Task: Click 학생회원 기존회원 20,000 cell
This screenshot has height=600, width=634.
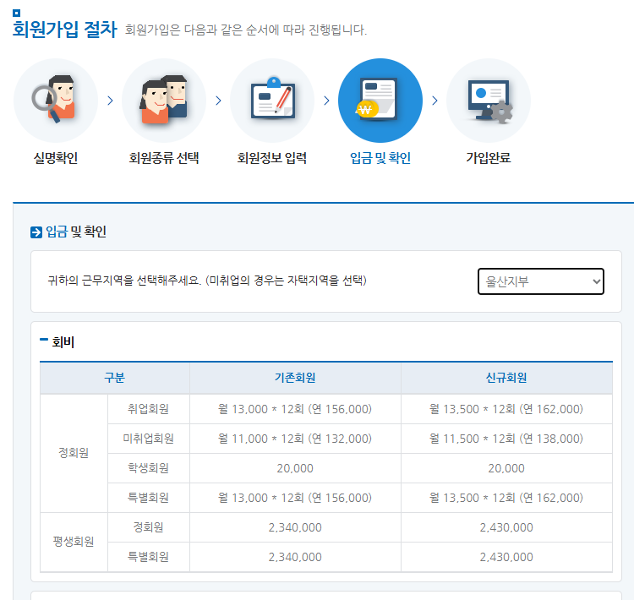Action: tap(295, 468)
